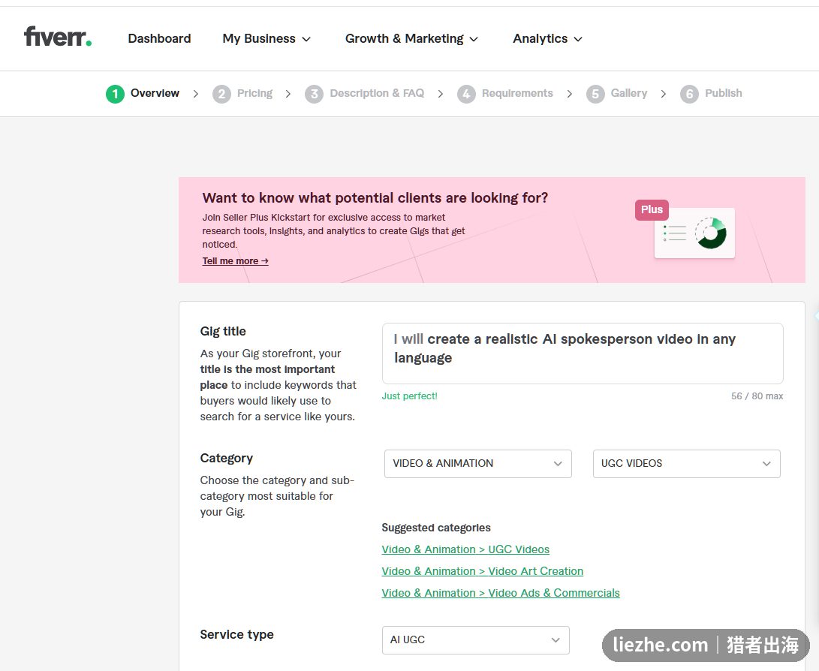Click step 5 Gallery number icon
Screen dimensions: 819x671
595,94
